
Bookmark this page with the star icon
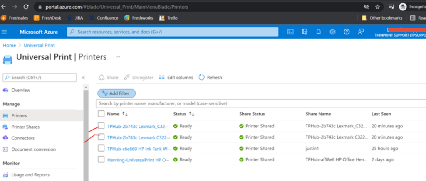coord(377,7)
